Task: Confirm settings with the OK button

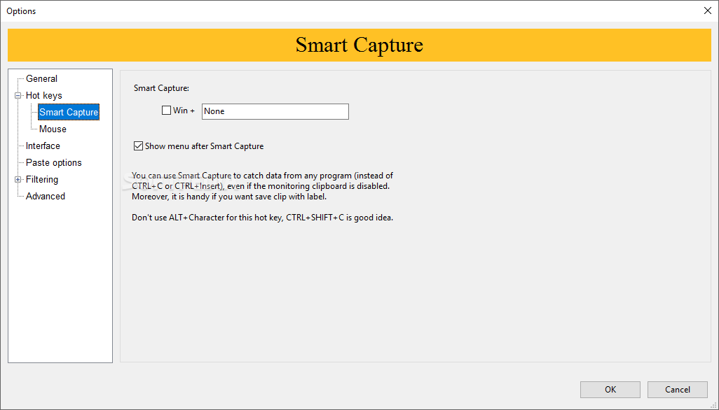Action: pyautogui.click(x=610, y=390)
